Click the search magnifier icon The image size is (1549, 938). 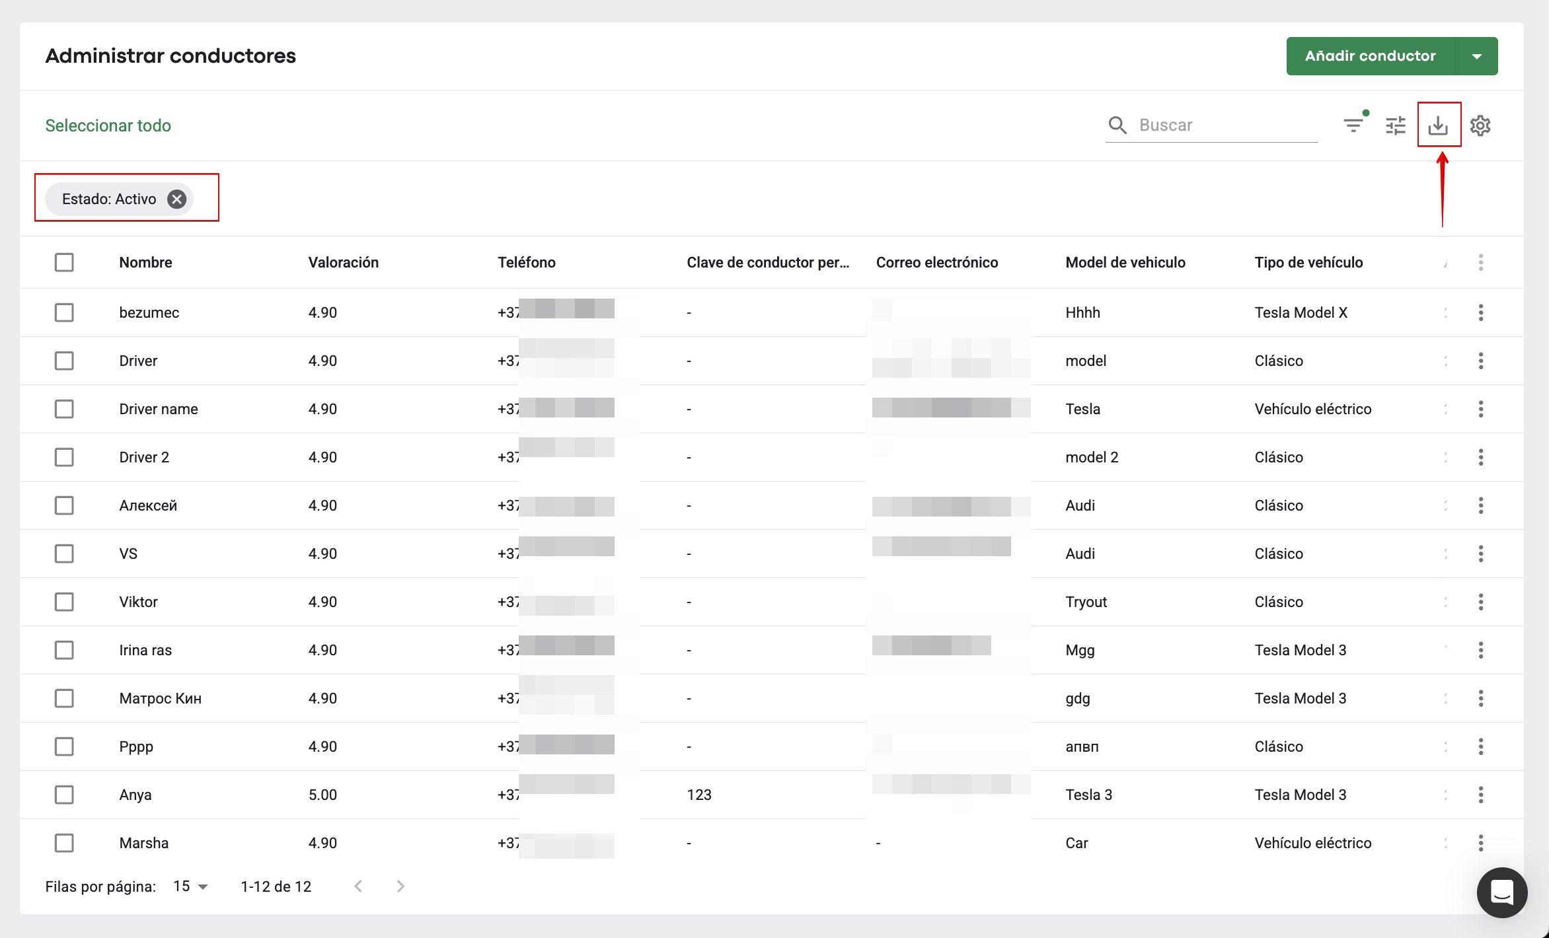1117,125
